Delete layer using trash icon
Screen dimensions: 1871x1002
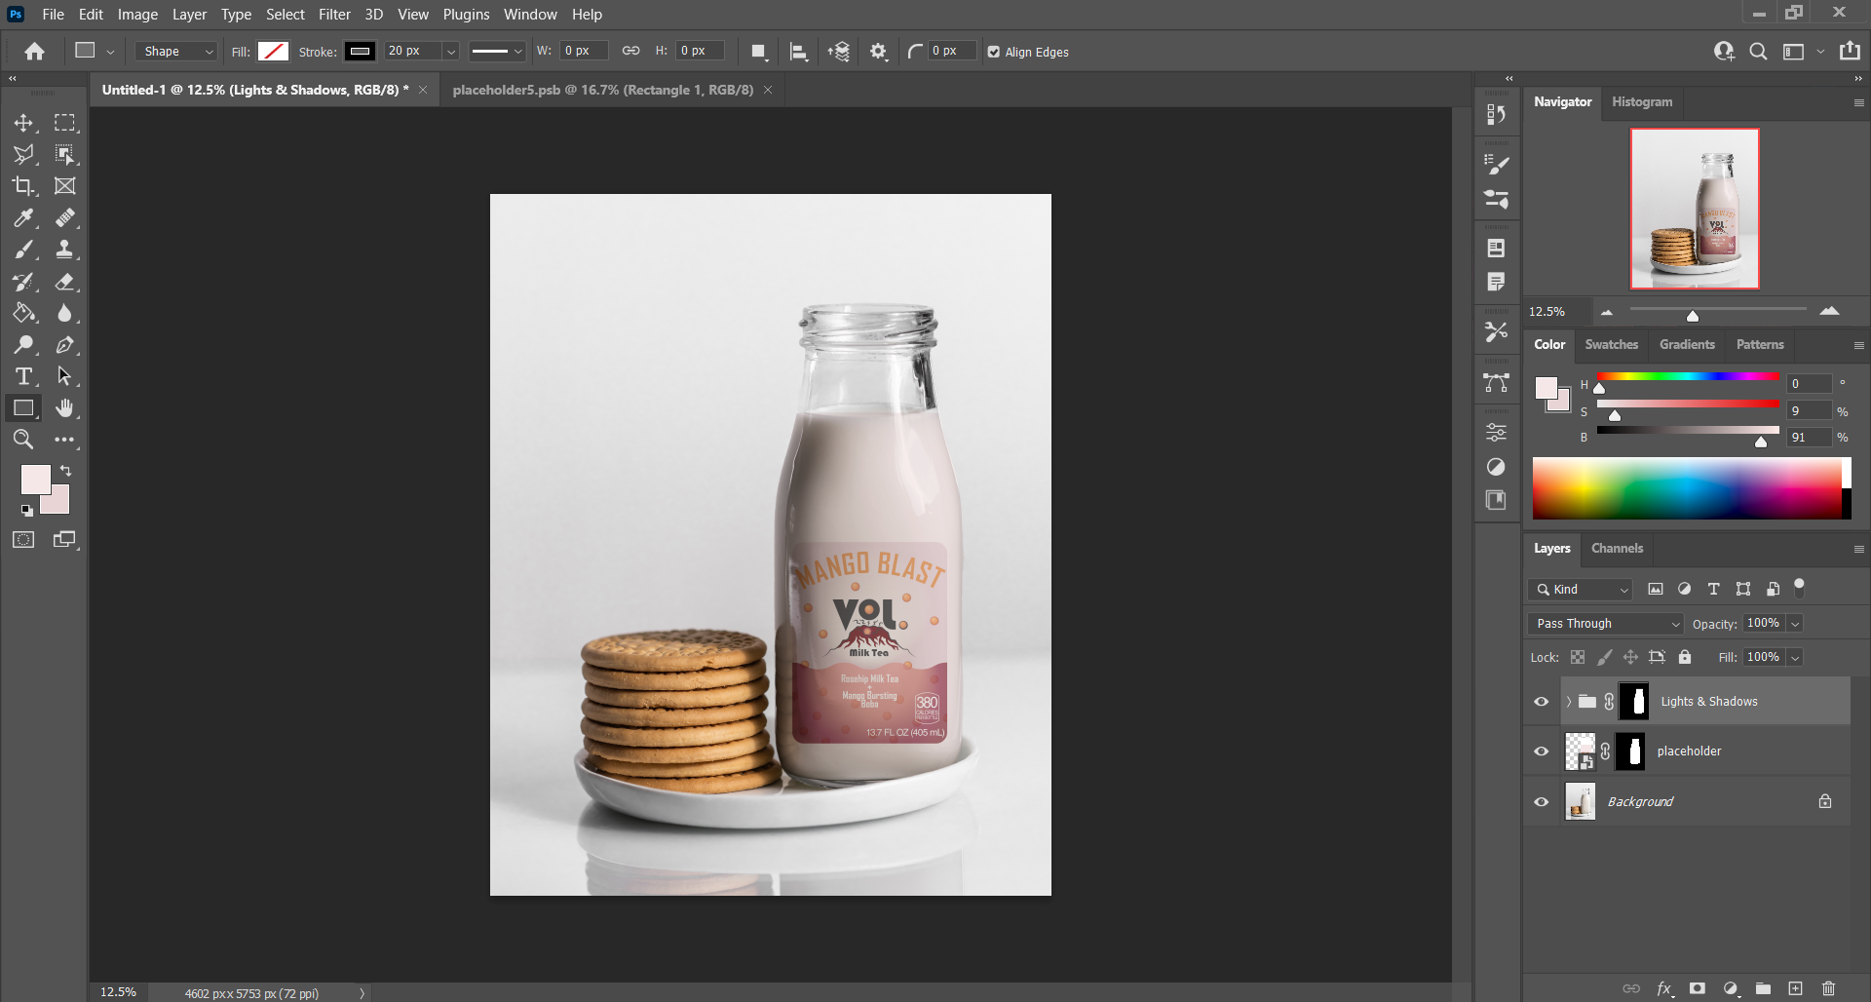(x=1828, y=988)
